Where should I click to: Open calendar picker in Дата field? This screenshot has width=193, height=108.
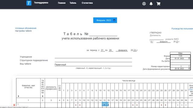(x=189, y=58)
